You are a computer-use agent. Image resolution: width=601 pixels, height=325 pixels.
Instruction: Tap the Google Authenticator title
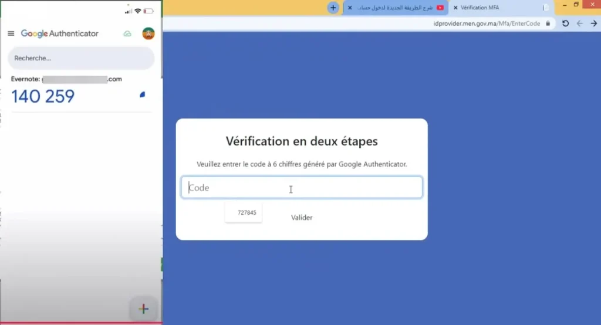[59, 33]
